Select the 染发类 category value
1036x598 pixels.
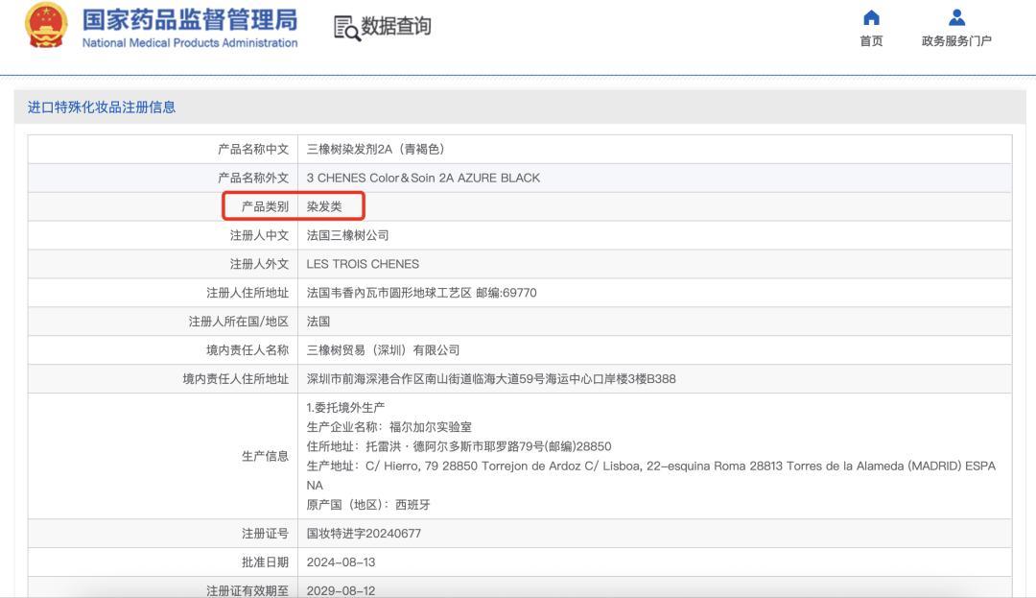(324, 206)
